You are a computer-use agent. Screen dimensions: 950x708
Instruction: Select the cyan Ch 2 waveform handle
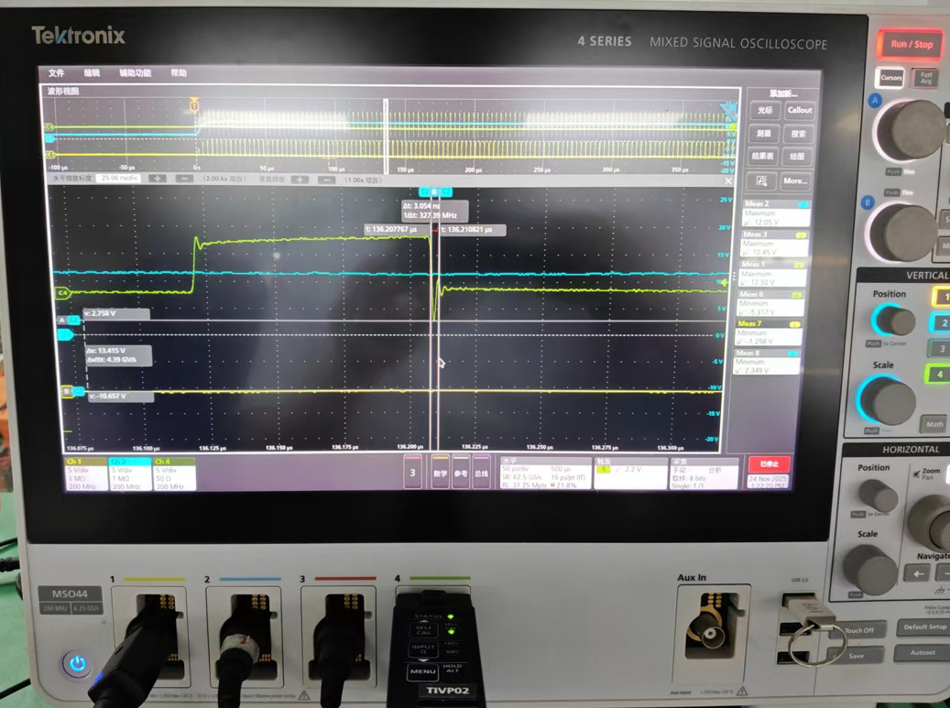[65, 334]
